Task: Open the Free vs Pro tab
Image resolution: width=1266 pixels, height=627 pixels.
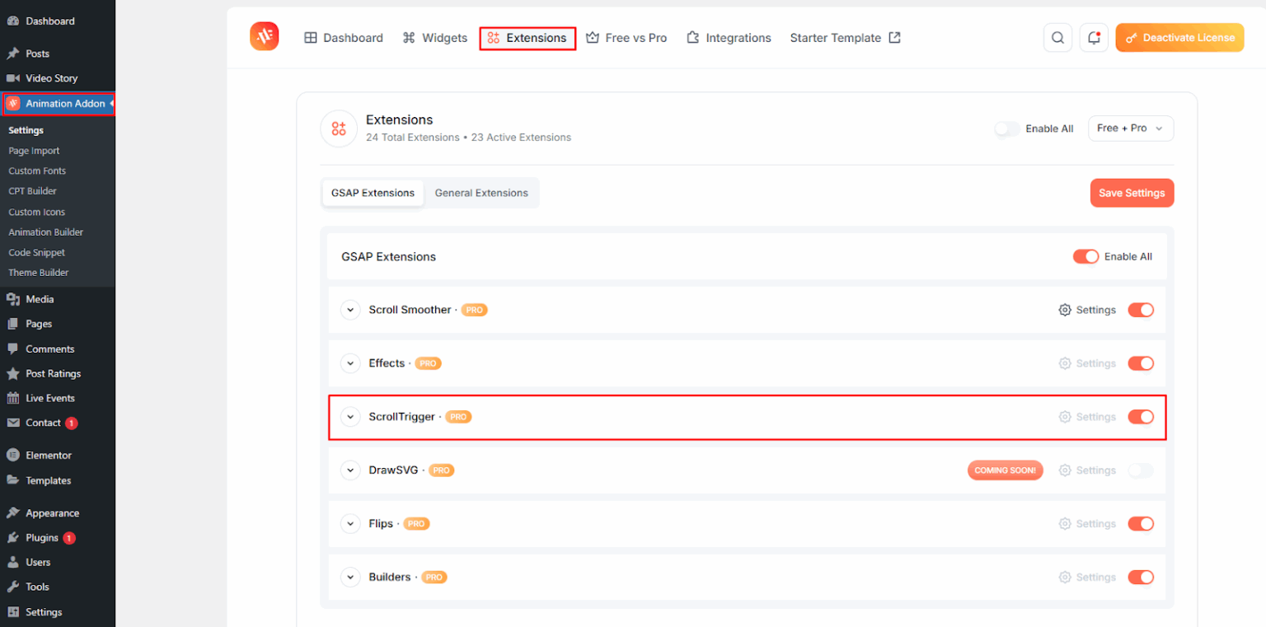Action: click(x=626, y=38)
